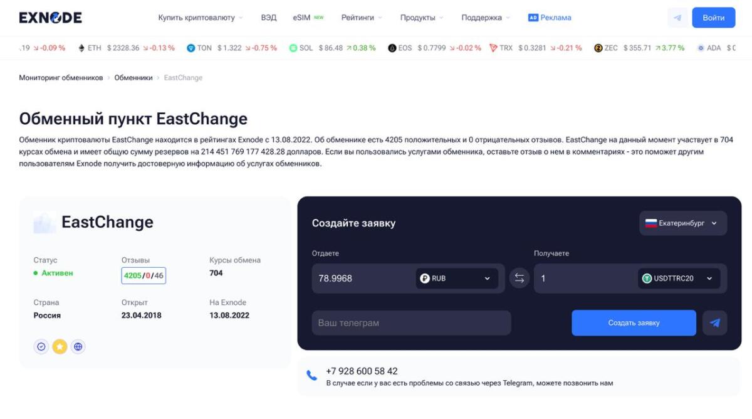Click the Ваш телеграм input field
752x419 pixels.
click(411, 323)
